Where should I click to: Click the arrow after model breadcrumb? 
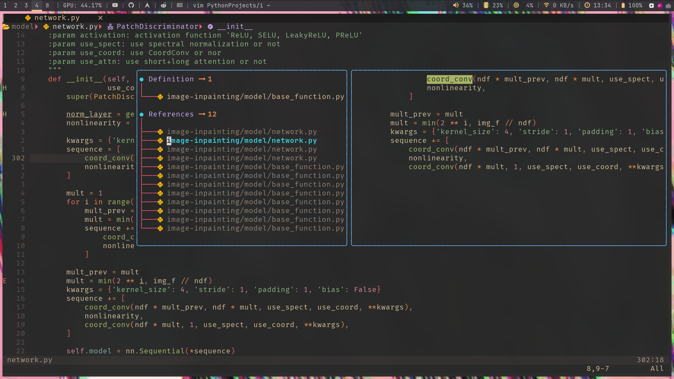[37, 27]
